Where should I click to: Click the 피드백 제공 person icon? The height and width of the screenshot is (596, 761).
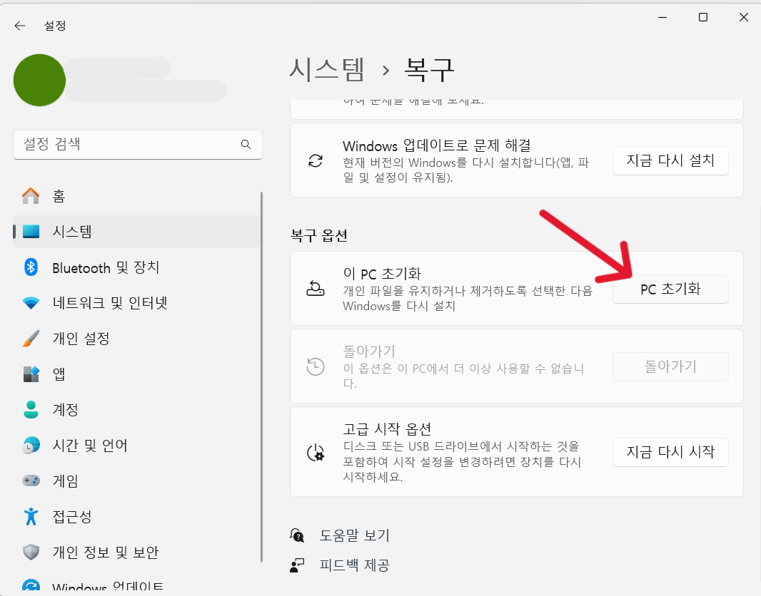point(297,565)
